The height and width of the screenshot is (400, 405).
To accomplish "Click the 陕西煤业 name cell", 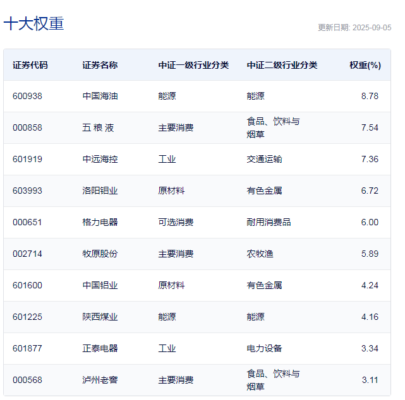I will (x=100, y=317).
